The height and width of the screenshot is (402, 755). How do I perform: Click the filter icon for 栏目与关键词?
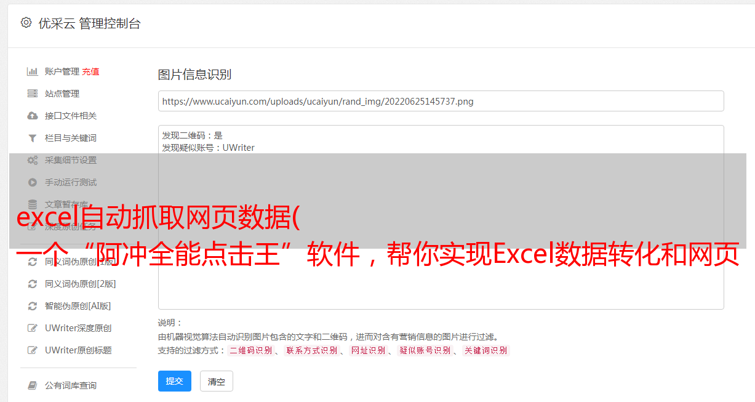click(x=33, y=138)
